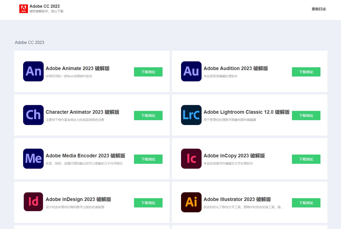Click description starting 改进和优化了修饰文字工具
The height and width of the screenshot is (229, 341).
tap(244, 207)
